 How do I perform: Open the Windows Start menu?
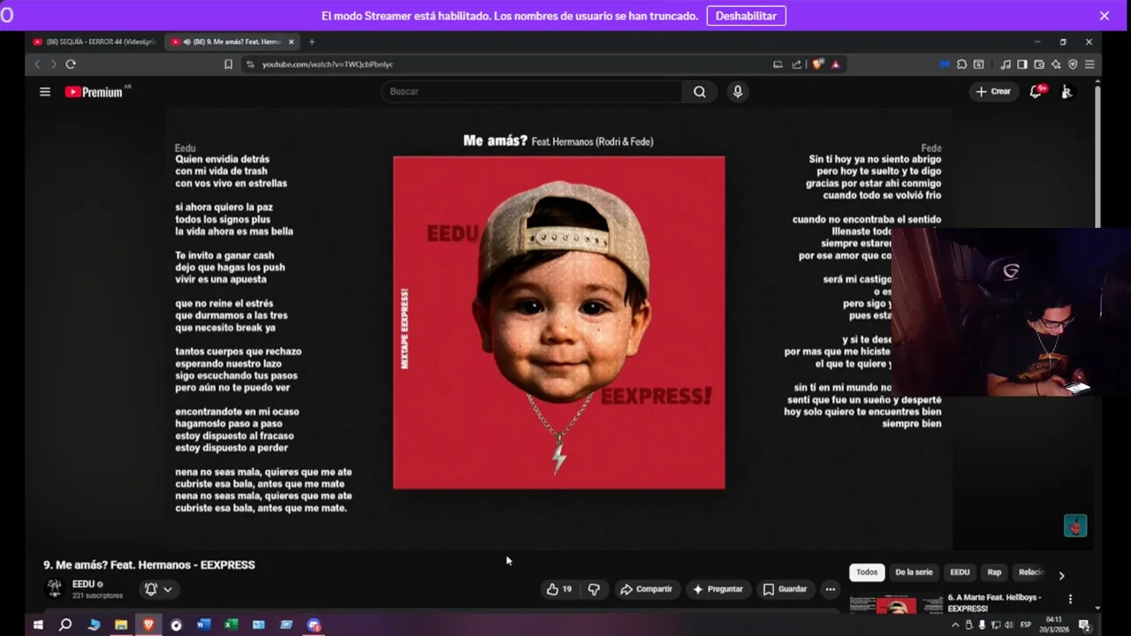[x=38, y=625]
